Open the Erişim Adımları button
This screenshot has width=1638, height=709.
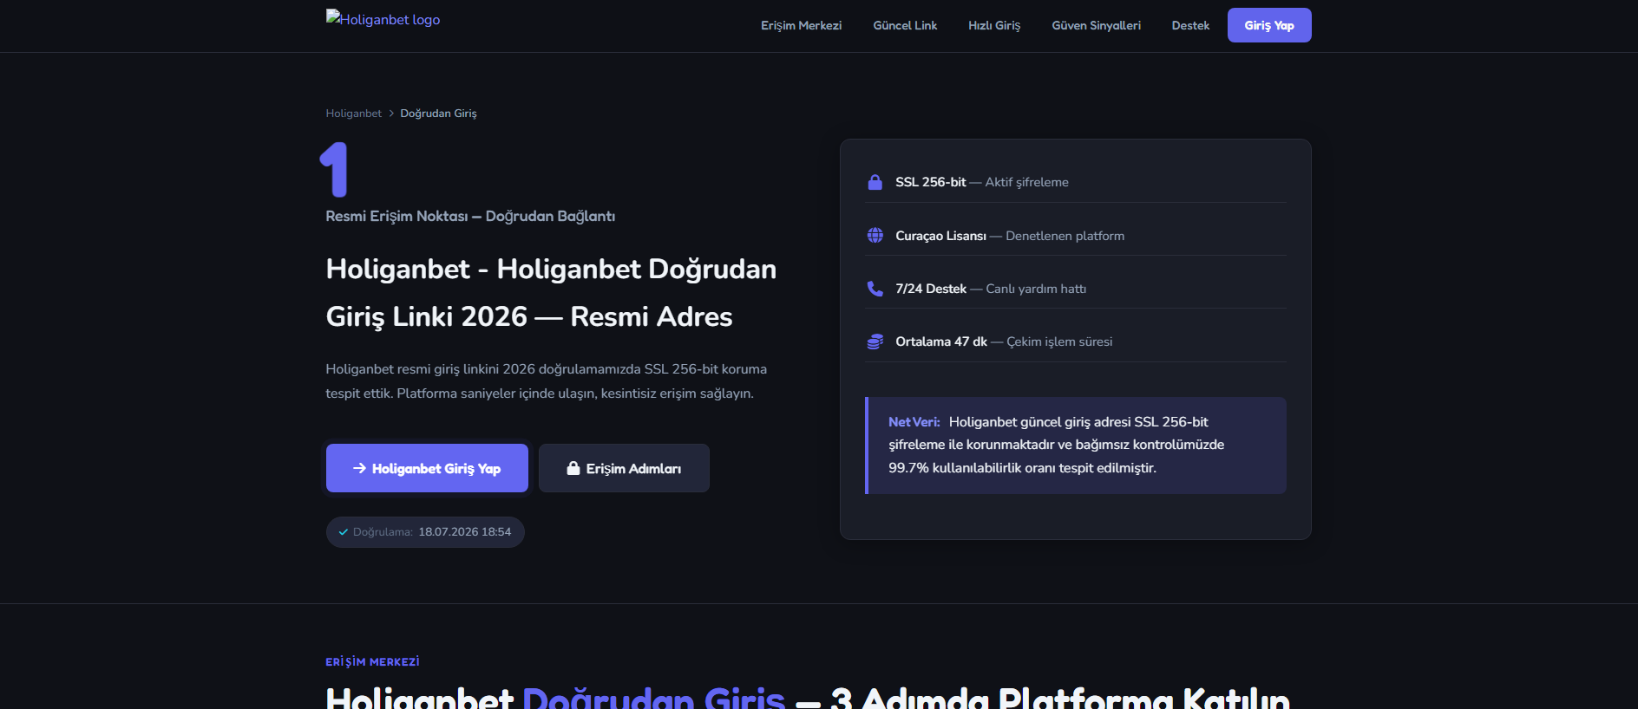624,468
